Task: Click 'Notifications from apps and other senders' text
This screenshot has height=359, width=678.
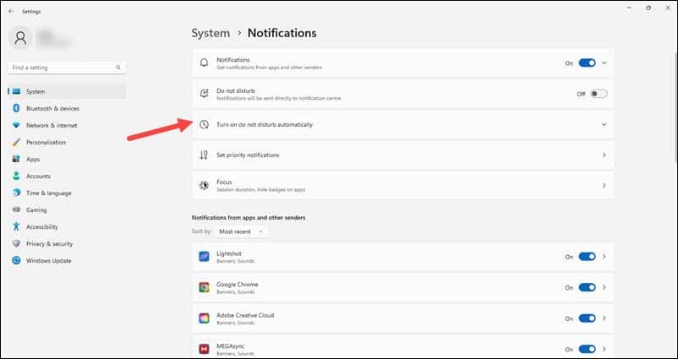Action: coord(249,218)
